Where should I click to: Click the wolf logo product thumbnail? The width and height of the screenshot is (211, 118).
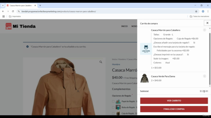[x=146, y=49]
